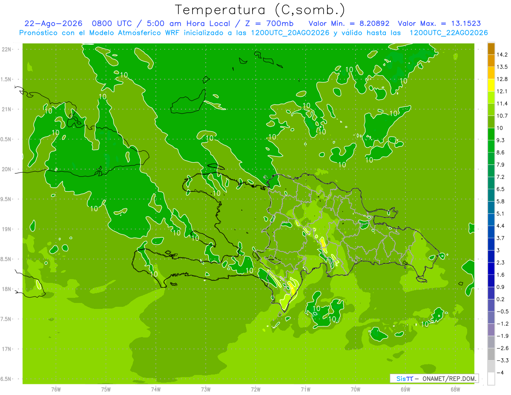Viewport: 511px width, 395px height.
Task: Click the gray swatch between -2.6 and -3.3
Action: click(491, 354)
